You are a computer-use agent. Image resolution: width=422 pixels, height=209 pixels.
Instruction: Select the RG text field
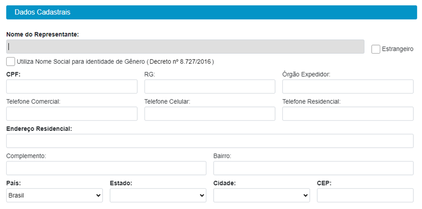pos(210,86)
